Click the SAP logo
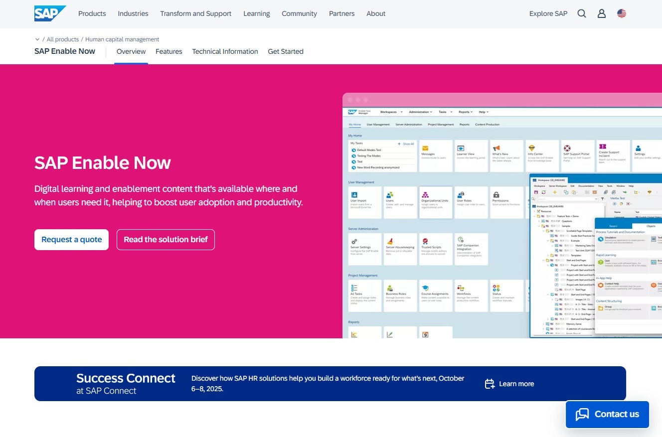This screenshot has height=437, width=662. (50, 13)
